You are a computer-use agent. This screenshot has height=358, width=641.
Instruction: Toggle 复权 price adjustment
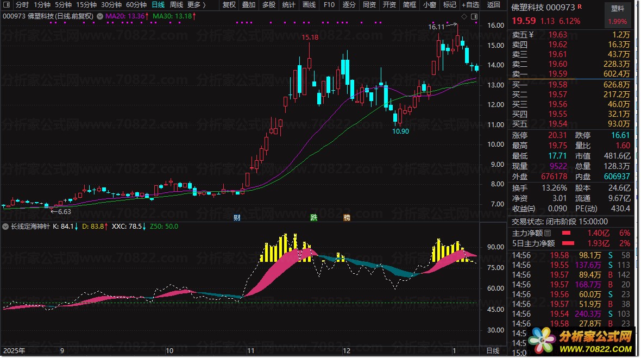pyautogui.click(x=229, y=5)
